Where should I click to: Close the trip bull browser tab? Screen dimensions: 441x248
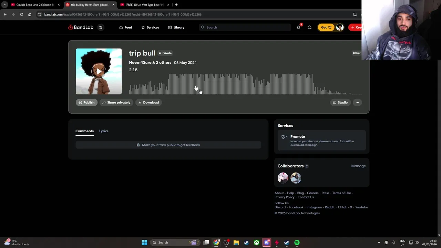[x=113, y=5]
